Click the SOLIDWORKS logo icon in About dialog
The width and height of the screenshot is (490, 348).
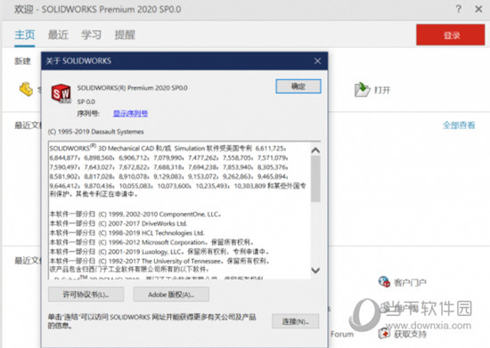[x=61, y=93]
